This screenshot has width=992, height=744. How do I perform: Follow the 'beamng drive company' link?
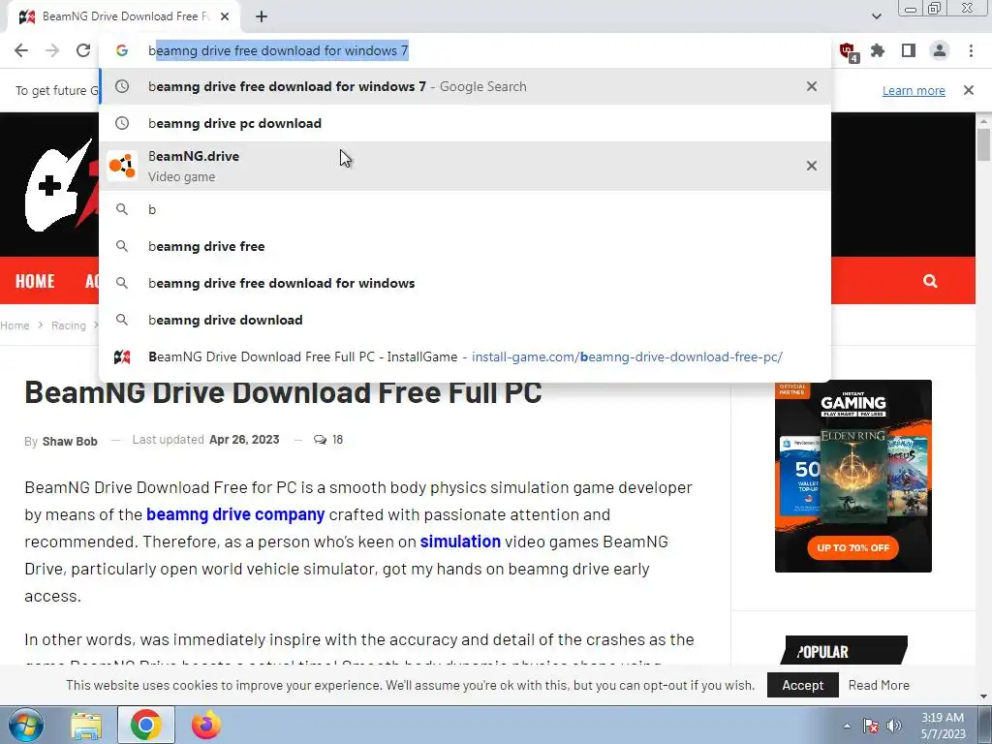pos(235,514)
